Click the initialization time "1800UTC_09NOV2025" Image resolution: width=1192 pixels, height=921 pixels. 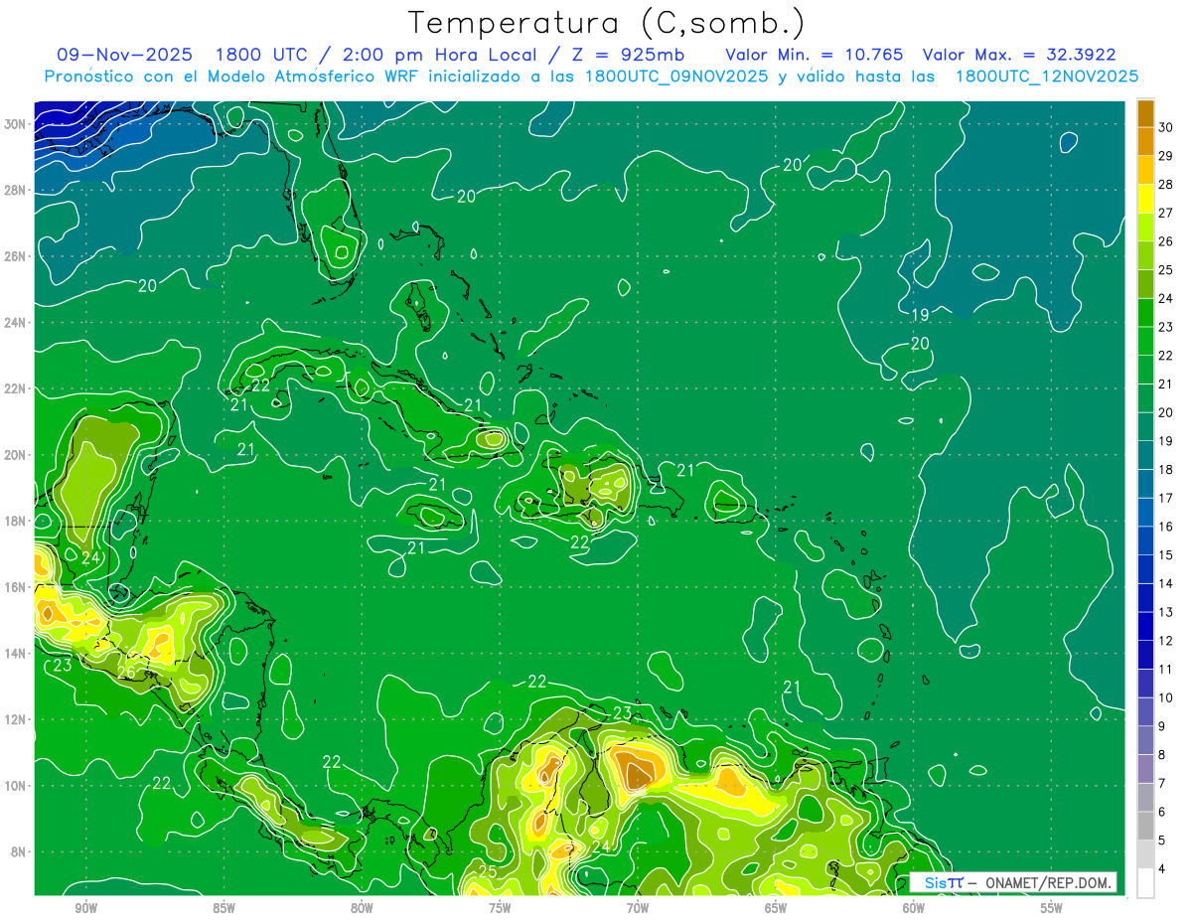(x=676, y=76)
